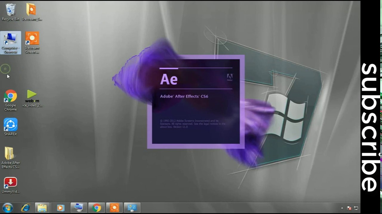Screen dimensions: 382x214
Task: Switch to Google Chrome in taskbar
Action: coord(96,208)
